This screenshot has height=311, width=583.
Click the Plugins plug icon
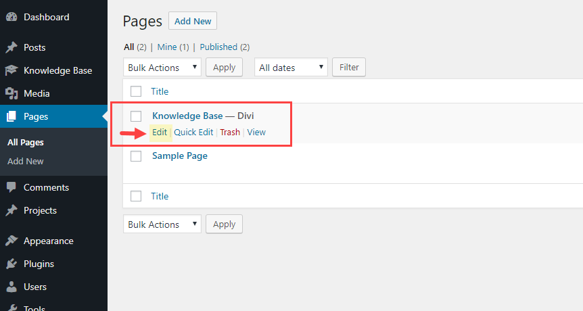(11, 264)
